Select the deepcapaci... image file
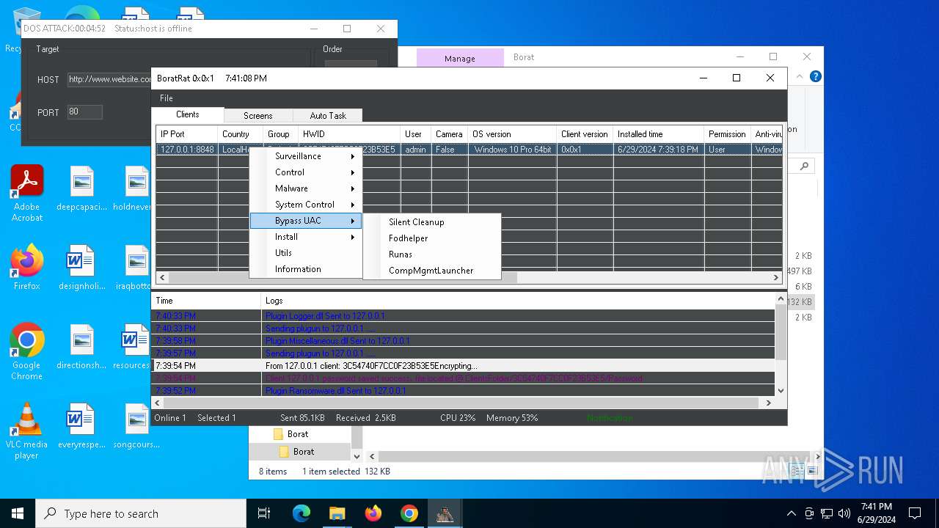 point(82,189)
